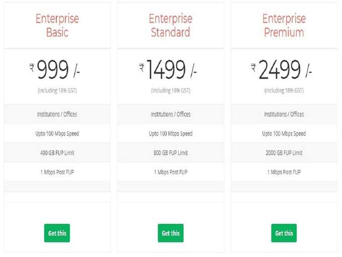
Task: Click Get this under Enterprise Premium
Action: pos(284,233)
